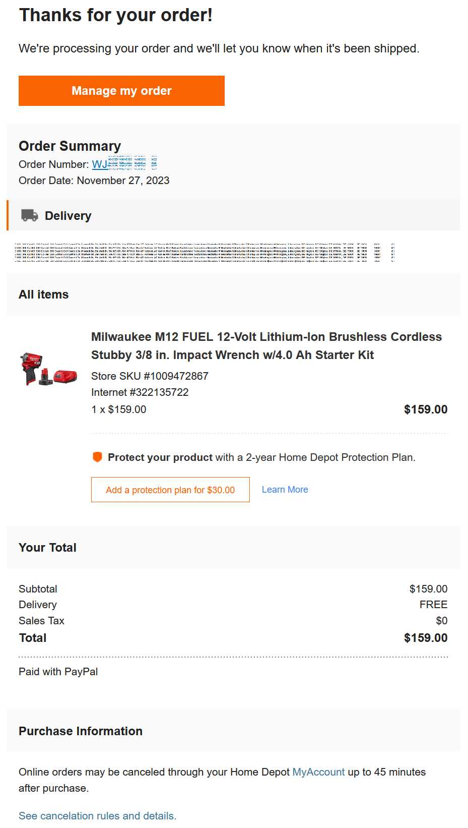This screenshot has width=468, height=828.
Task: Click the Order Summary heading
Action: point(70,146)
